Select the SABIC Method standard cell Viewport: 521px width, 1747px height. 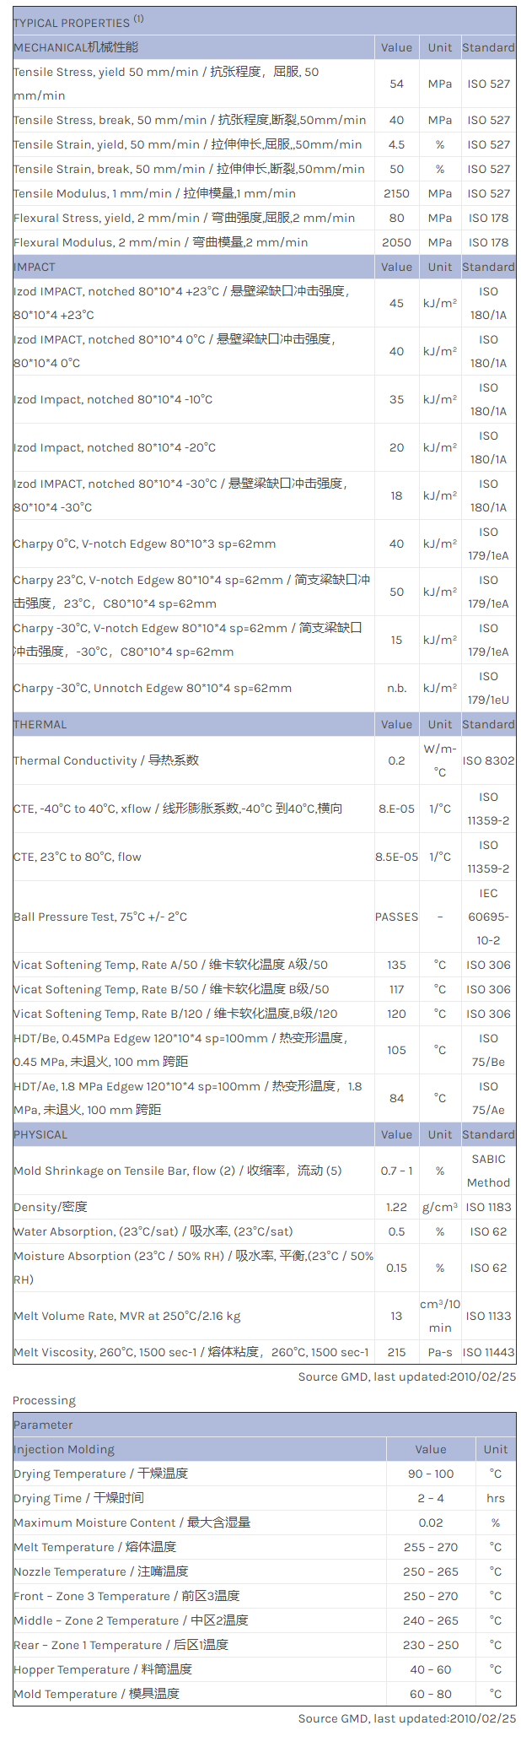[488, 1171]
